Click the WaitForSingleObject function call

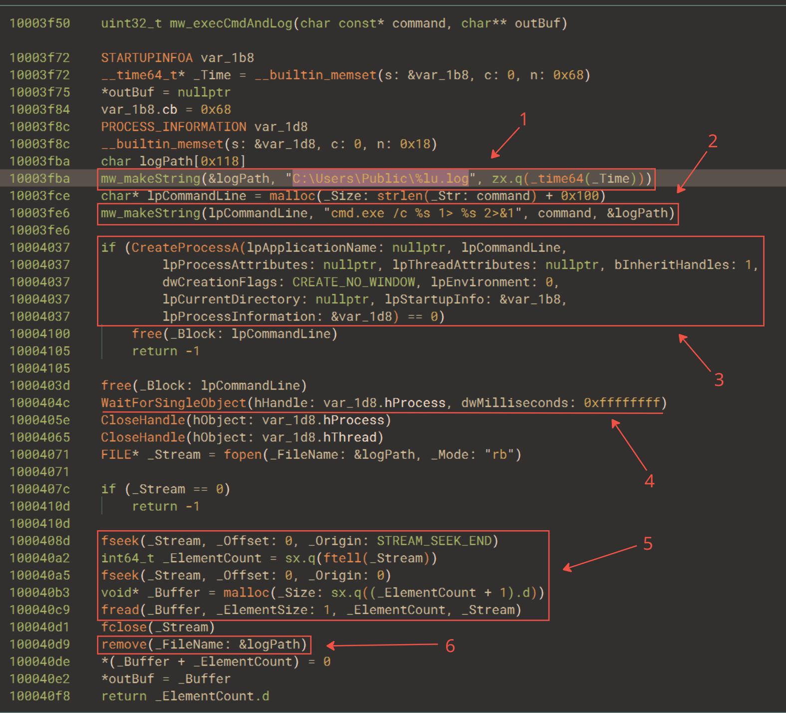174,403
